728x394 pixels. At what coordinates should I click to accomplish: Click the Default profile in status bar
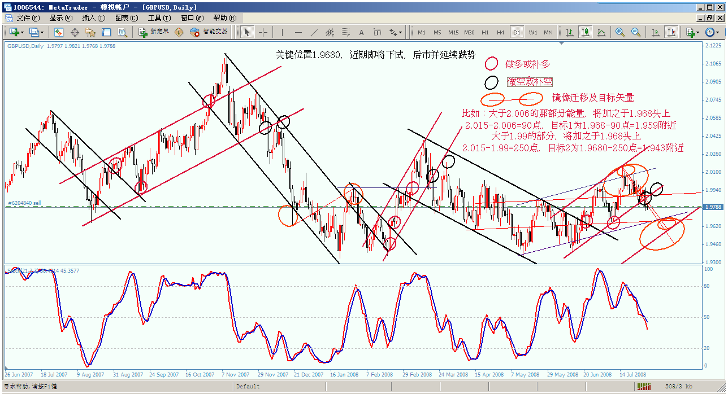248,387
